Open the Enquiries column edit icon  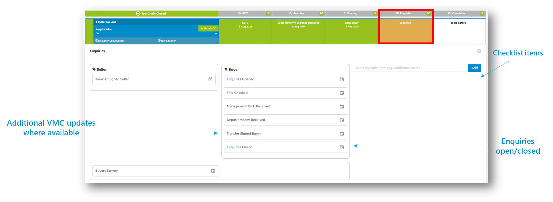point(428,13)
